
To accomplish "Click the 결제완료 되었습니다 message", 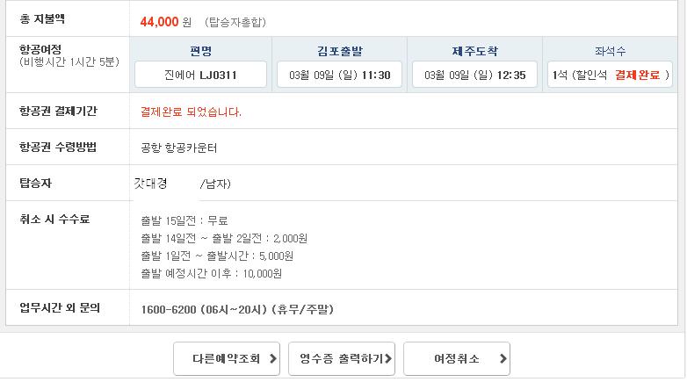I will pyautogui.click(x=191, y=112).
